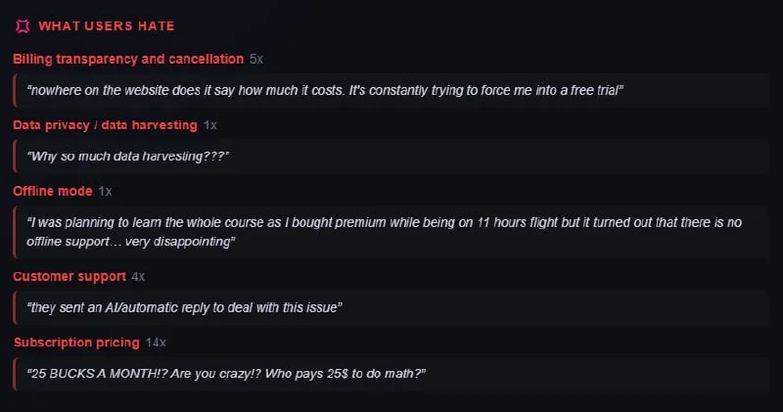Open the Subscription pricing topic
783x412 pixels.
point(76,343)
